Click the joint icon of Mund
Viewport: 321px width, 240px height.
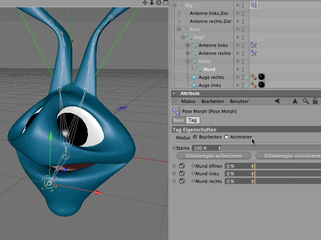(198, 69)
